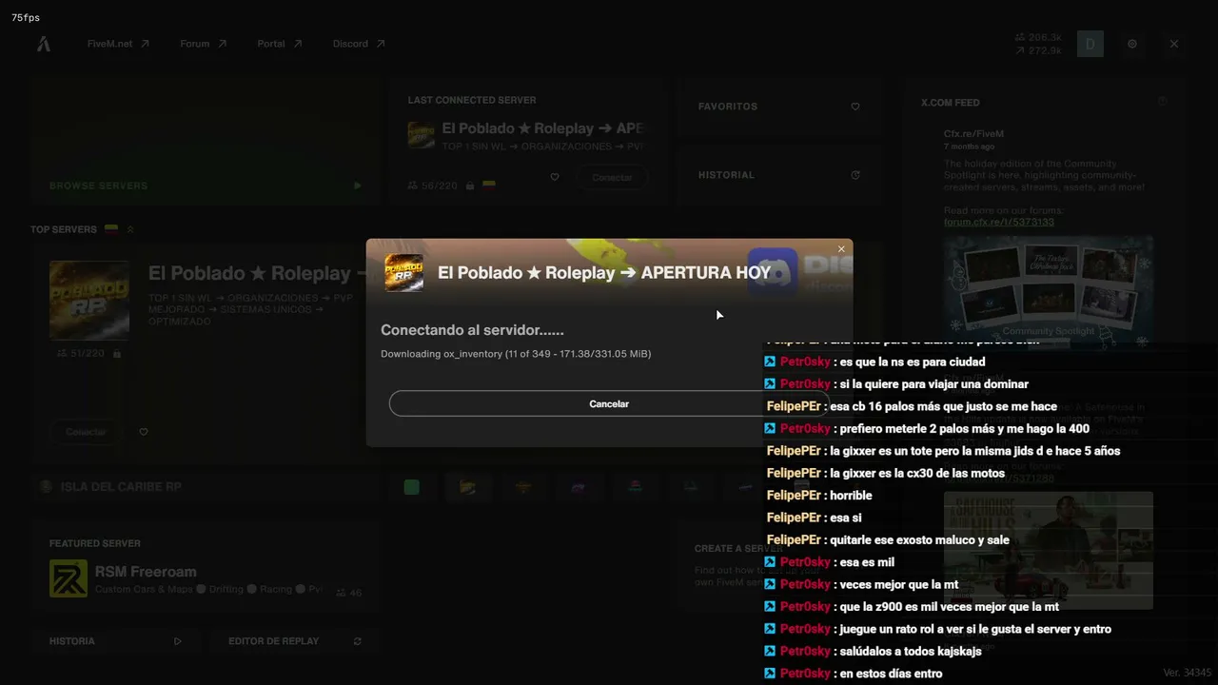Click the Discord logo in the dialog banner

click(773, 273)
